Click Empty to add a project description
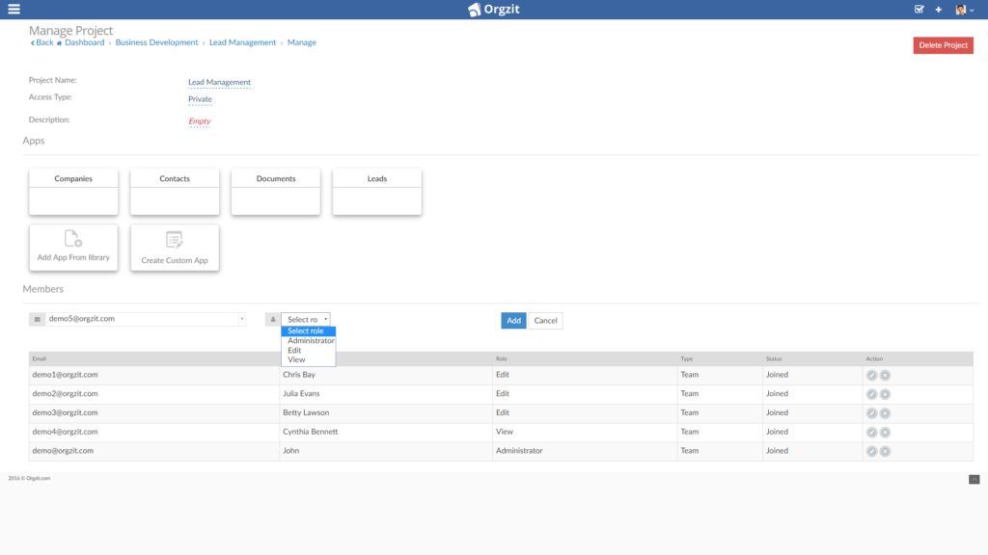 [x=200, y=121]
